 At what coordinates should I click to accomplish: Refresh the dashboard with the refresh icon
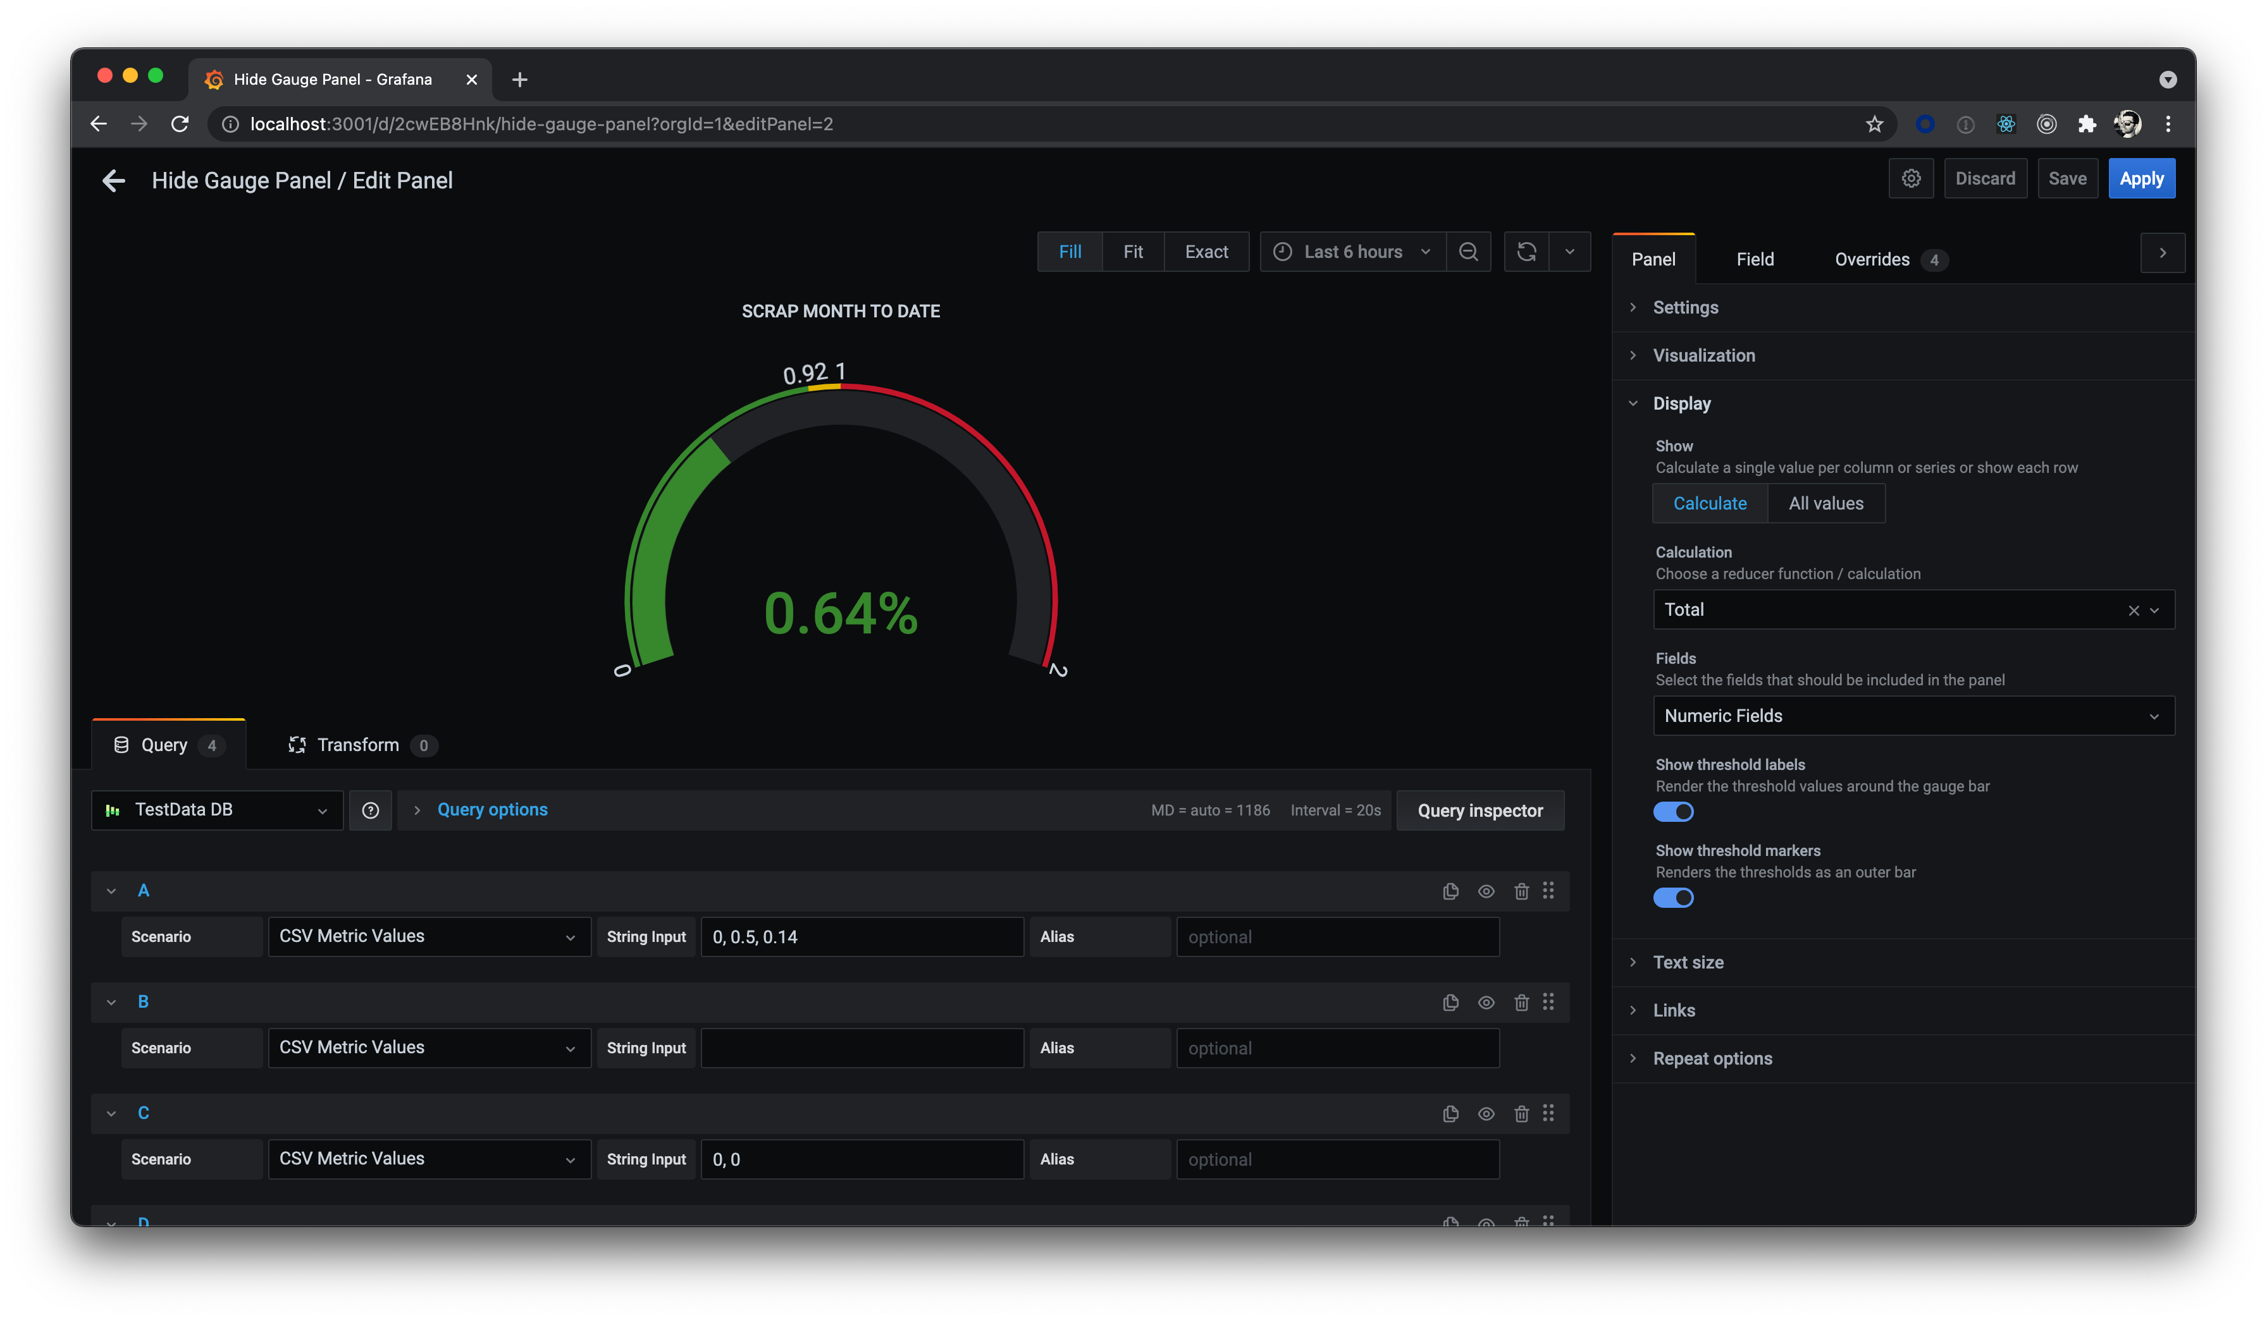tap(1526, 252)
